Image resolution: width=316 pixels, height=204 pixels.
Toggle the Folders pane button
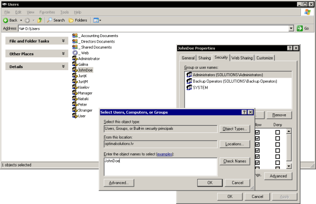[x=78, y=20]
